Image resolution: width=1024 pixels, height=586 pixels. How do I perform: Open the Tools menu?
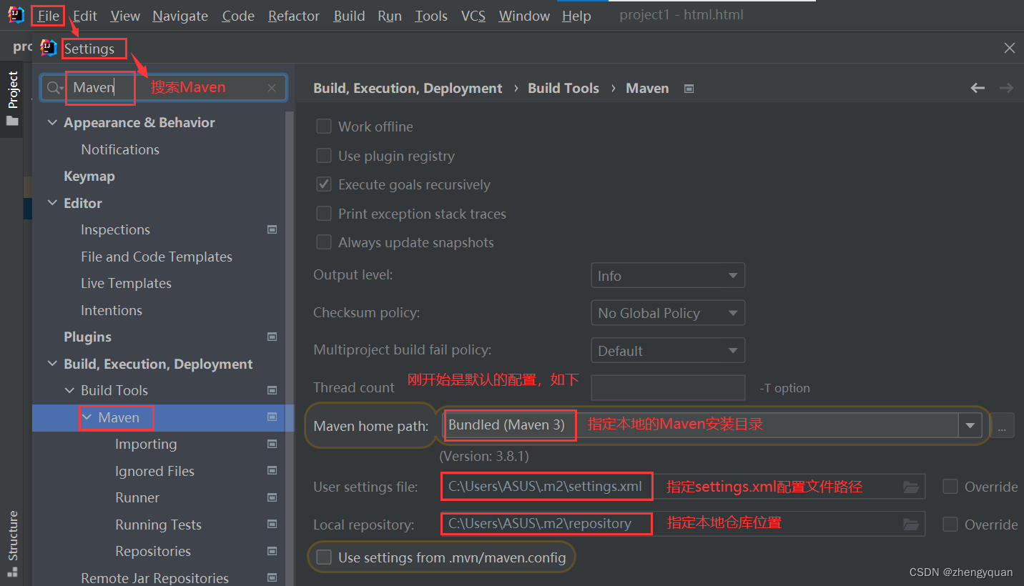(431, 16)
